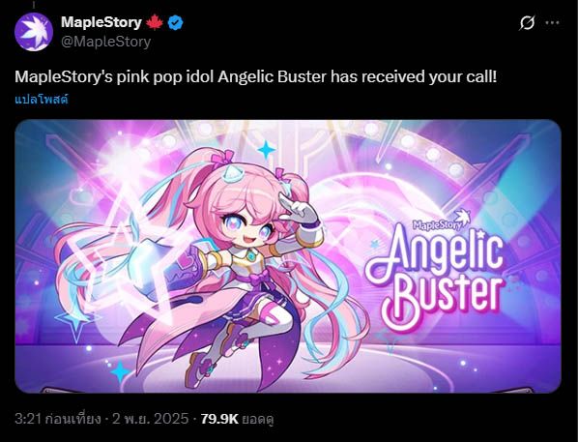Open the Angelic Buster banner image
Screen dimensions: 578x442
point(288,256)
